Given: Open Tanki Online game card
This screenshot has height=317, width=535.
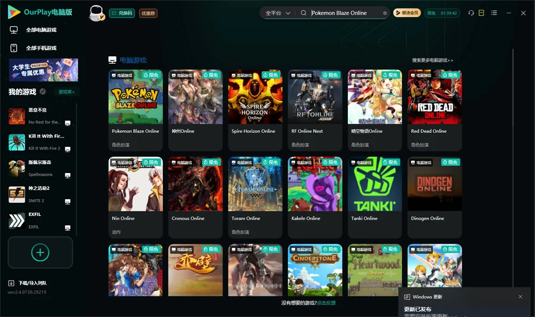Looking at the screenshot, I should point(374,197).
